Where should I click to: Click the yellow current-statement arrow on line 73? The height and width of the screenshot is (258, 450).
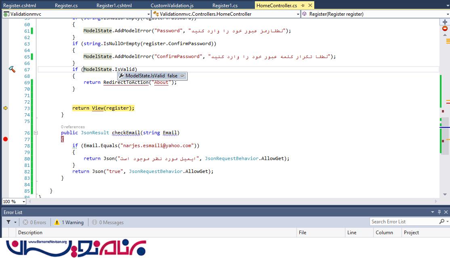point(5,108)
